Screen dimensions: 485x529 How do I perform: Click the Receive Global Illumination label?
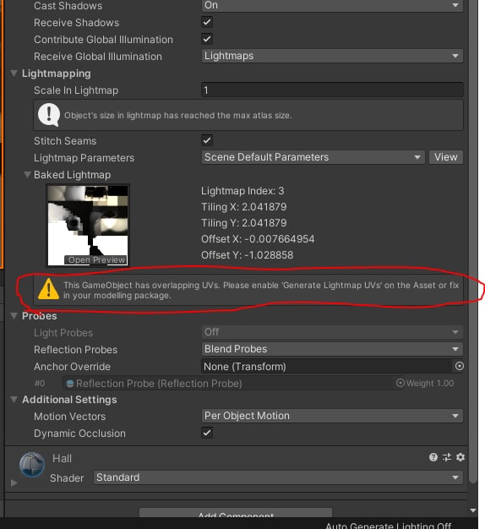pyautogui.click(x=98, y=57)
